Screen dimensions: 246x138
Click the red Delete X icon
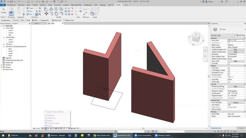click(72, 14)
